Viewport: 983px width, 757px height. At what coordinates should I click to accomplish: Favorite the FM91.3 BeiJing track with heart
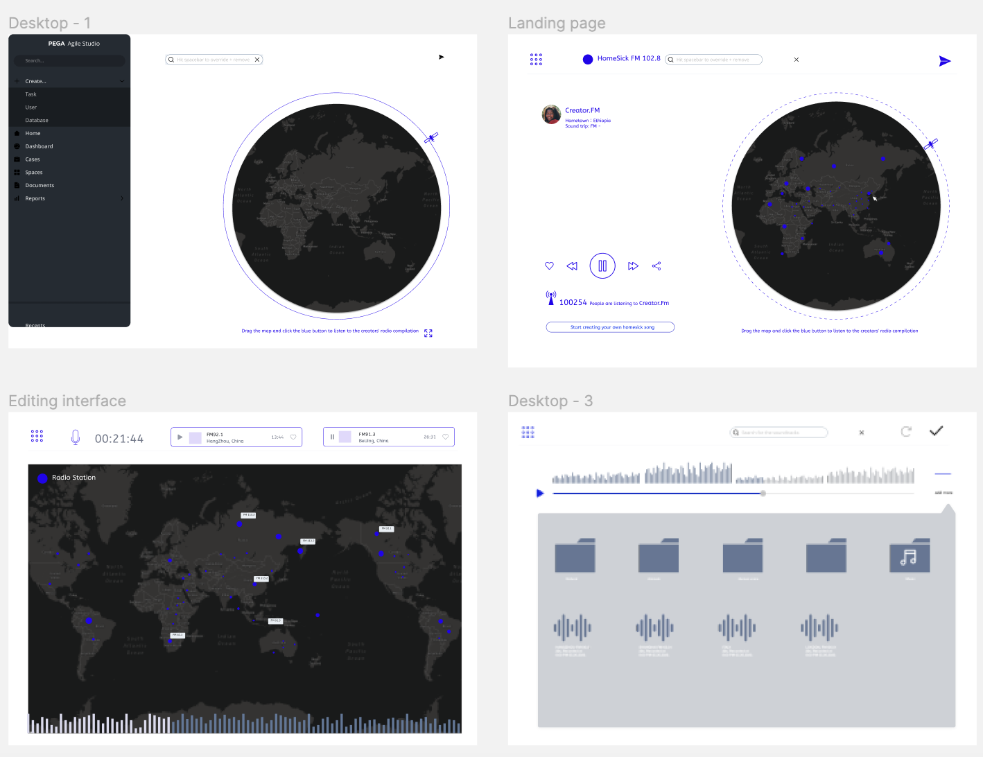click(x=445, y=437)
